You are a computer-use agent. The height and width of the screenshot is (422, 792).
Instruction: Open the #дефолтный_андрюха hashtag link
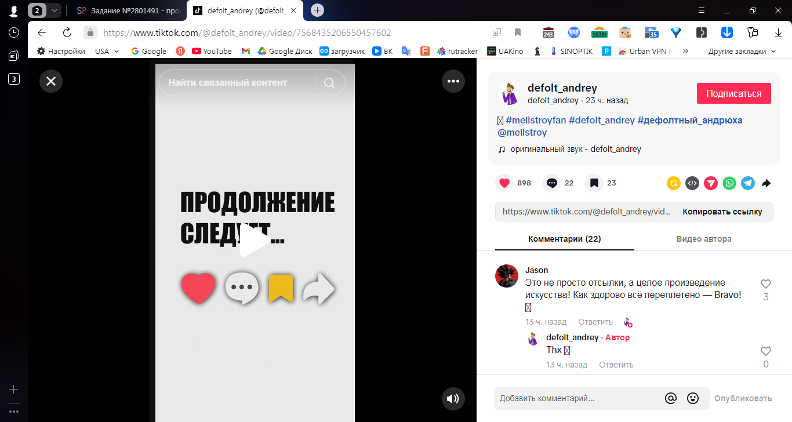[x=690, y=120]
